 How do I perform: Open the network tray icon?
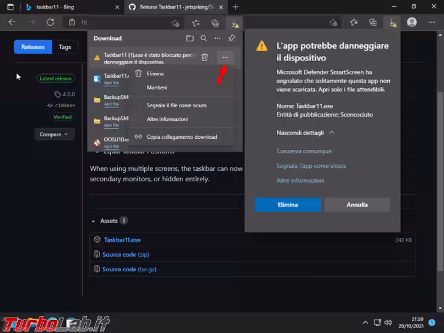(x=377, y=323)
